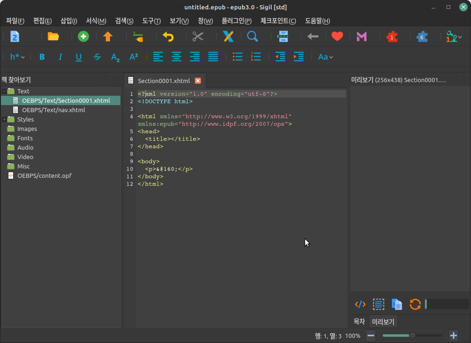Open the heading style h* dropdown
This screenshot has width=471, height=343.
(17, 57)
